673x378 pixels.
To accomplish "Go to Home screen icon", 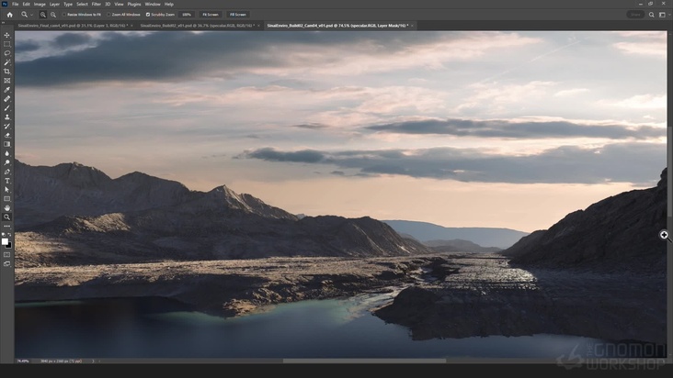I will (9, 15).
